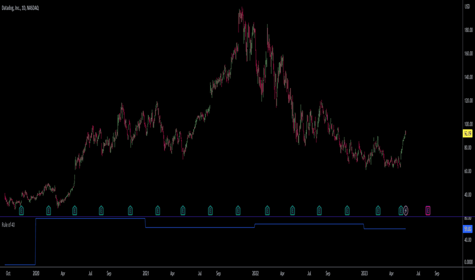This screenshot has width=475, height=280.
Task: Click the 2023 label on the time axis
Action: click(364, 273)
